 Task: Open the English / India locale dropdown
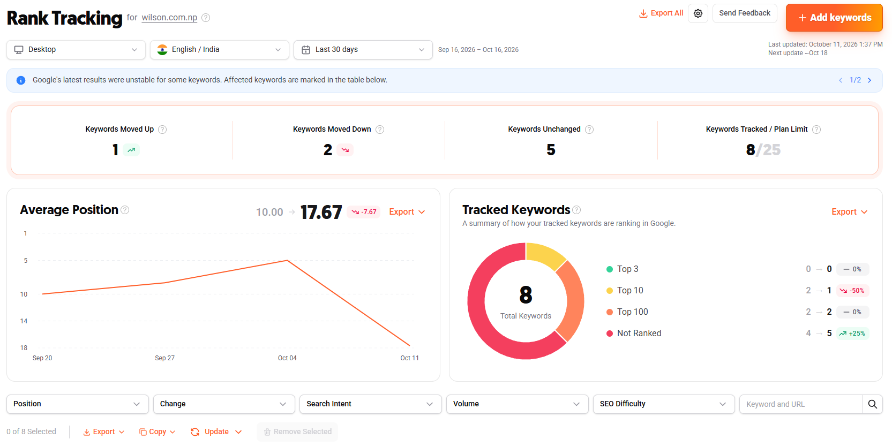[220, 50]
